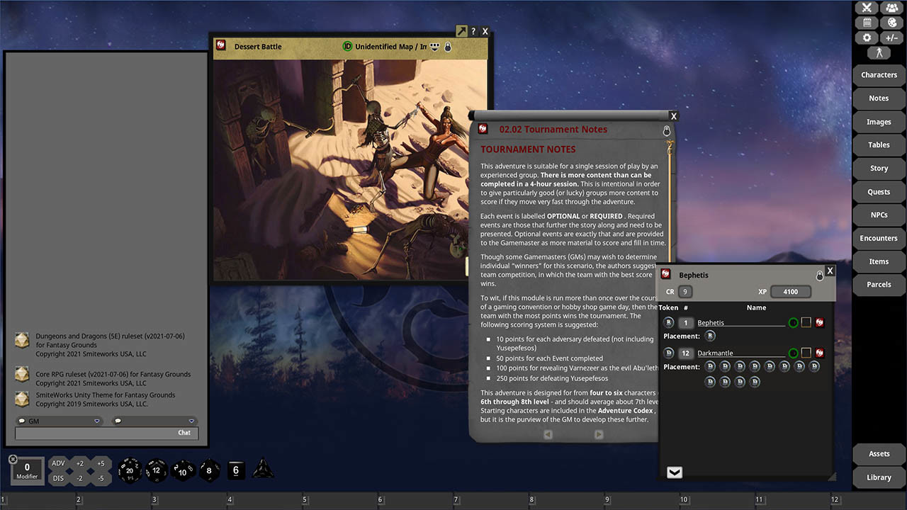Toggle player visibility for Bephetis entry
Screen dimensions: 907x510
click(x=794, y=322)
